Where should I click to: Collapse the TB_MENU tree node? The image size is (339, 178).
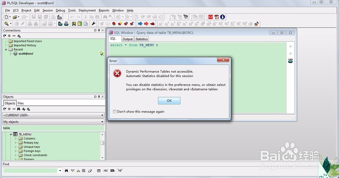point(11,134)
